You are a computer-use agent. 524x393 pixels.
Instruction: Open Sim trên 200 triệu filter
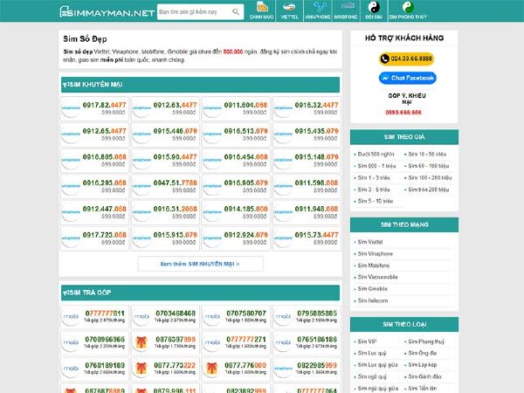(429, 190)
